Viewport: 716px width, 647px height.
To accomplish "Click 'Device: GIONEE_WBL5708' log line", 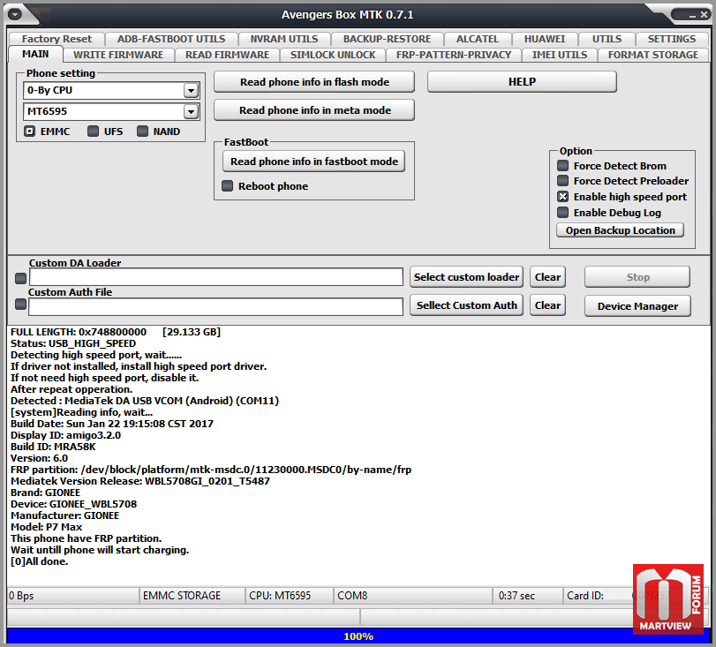I will tap(73, 504).
